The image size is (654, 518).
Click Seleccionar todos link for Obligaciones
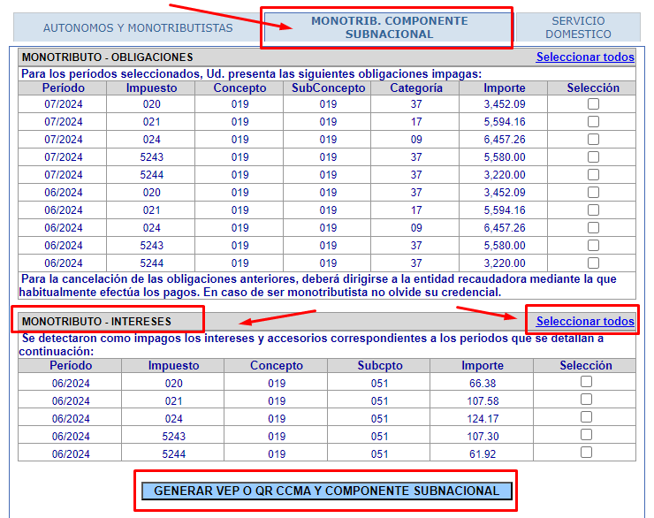coord(585,57)
